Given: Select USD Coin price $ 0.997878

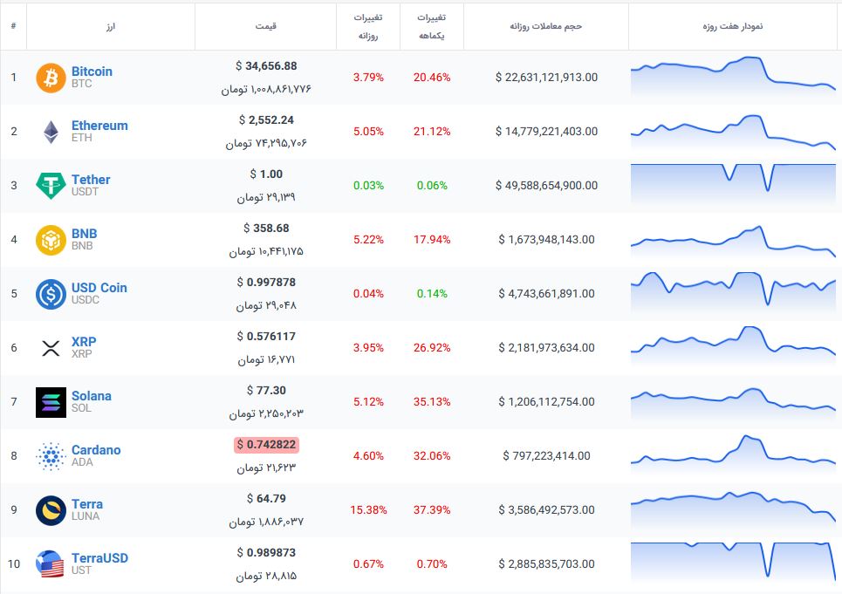Looking at the screenshot, I should pos(266,283).
